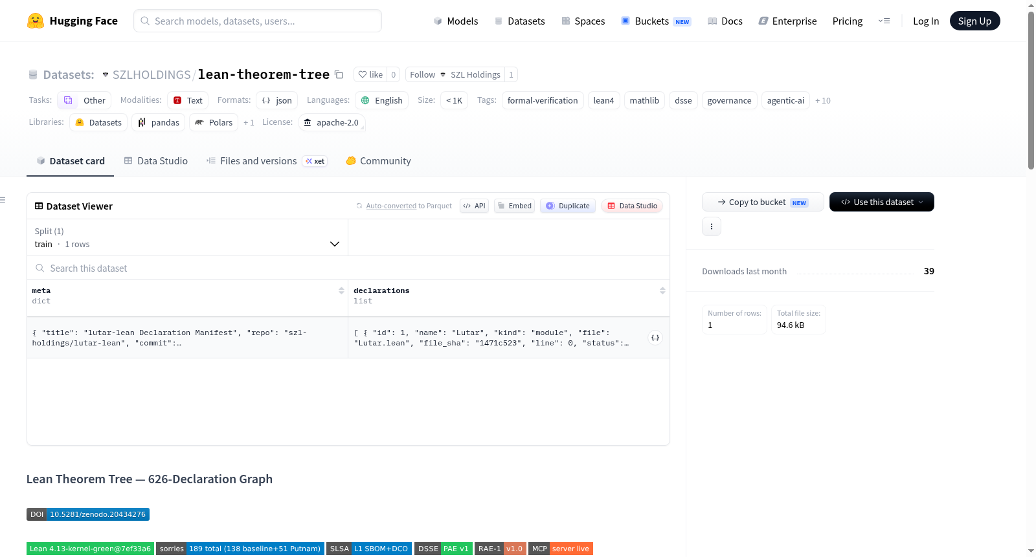Go to Models in navigation

click(455, 21)
